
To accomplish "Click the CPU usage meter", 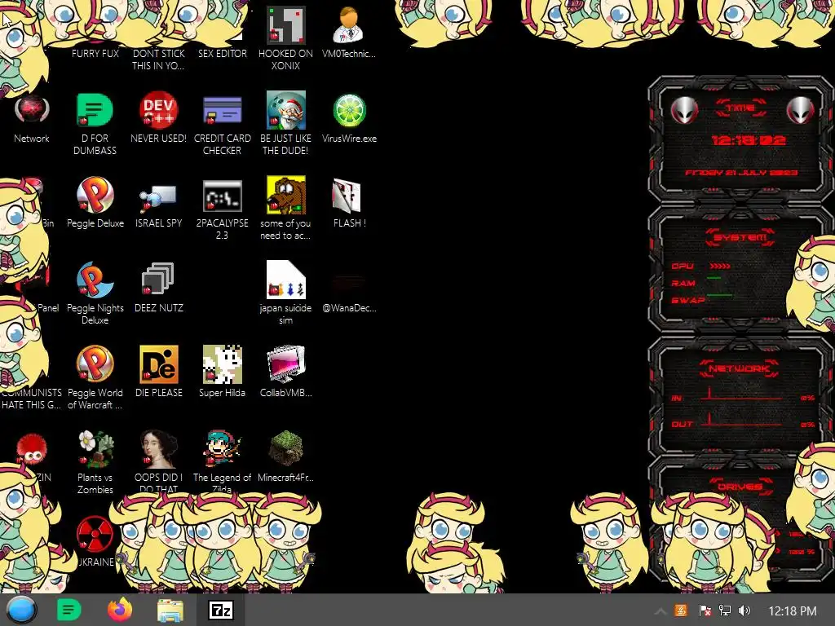I will 719,266.
